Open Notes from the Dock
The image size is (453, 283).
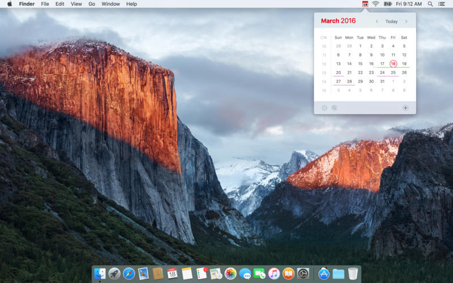[x=187, y=273]
